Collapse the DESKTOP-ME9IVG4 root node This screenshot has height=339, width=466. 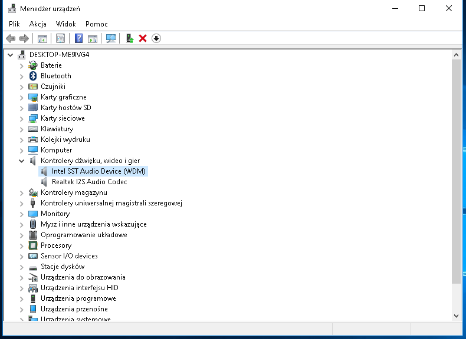pos(11,55)
